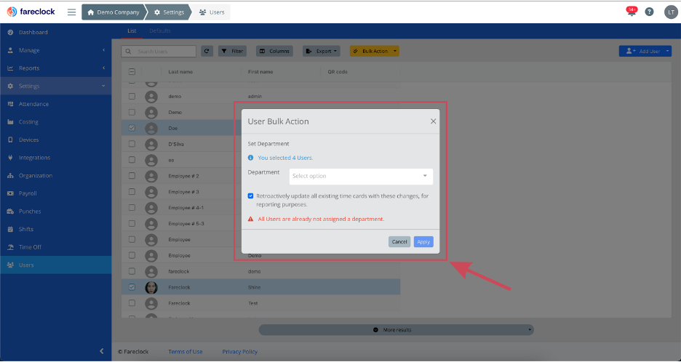Click the Fareclock logo

(x=31, y=12)
